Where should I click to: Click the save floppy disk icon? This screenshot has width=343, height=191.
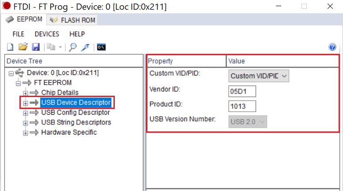(x=36, y=47)
